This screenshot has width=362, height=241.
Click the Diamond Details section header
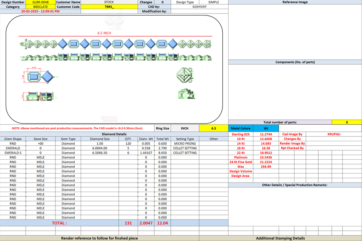[114, 134]
